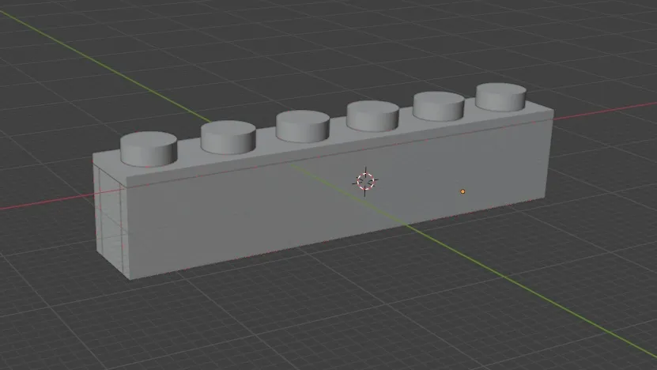Select the fourth stud from the left

[372, 115]
